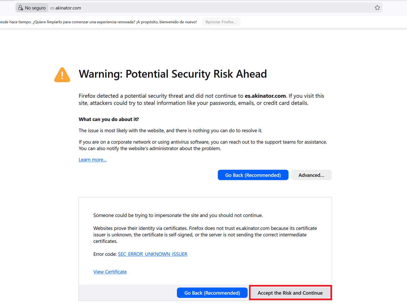Click the orange warning triangle icon
Screen dimensions: 407x305
62,75
